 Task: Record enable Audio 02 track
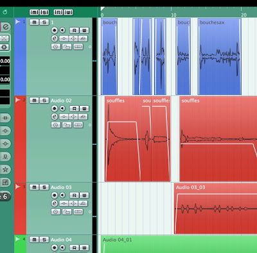tap(55, 108)
